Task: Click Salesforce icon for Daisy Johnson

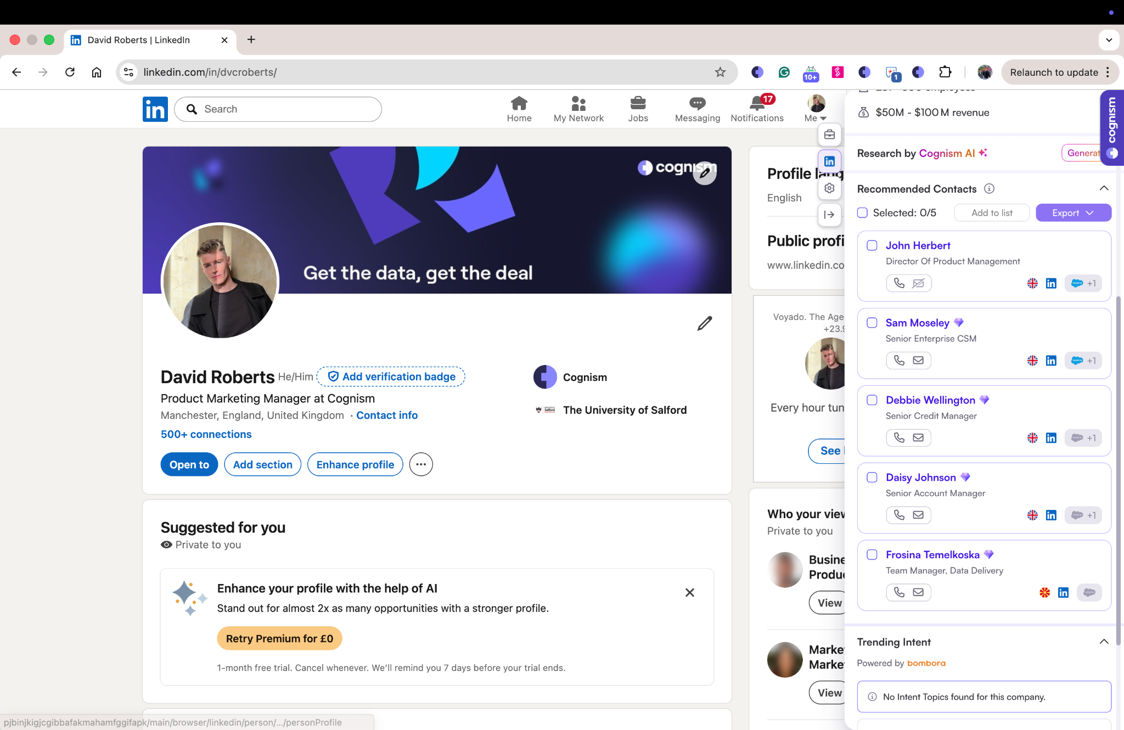Action: pos(1077,515)
